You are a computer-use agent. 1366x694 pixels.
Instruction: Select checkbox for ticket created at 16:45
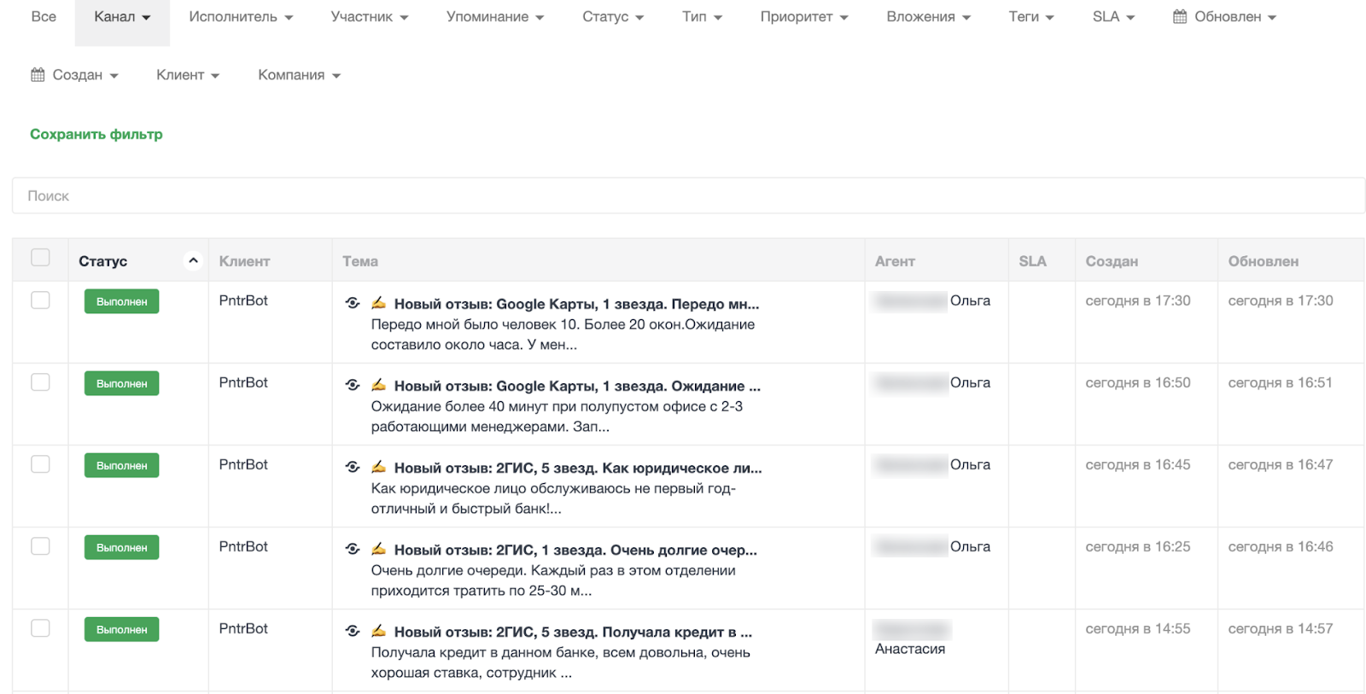coord(40,464)
